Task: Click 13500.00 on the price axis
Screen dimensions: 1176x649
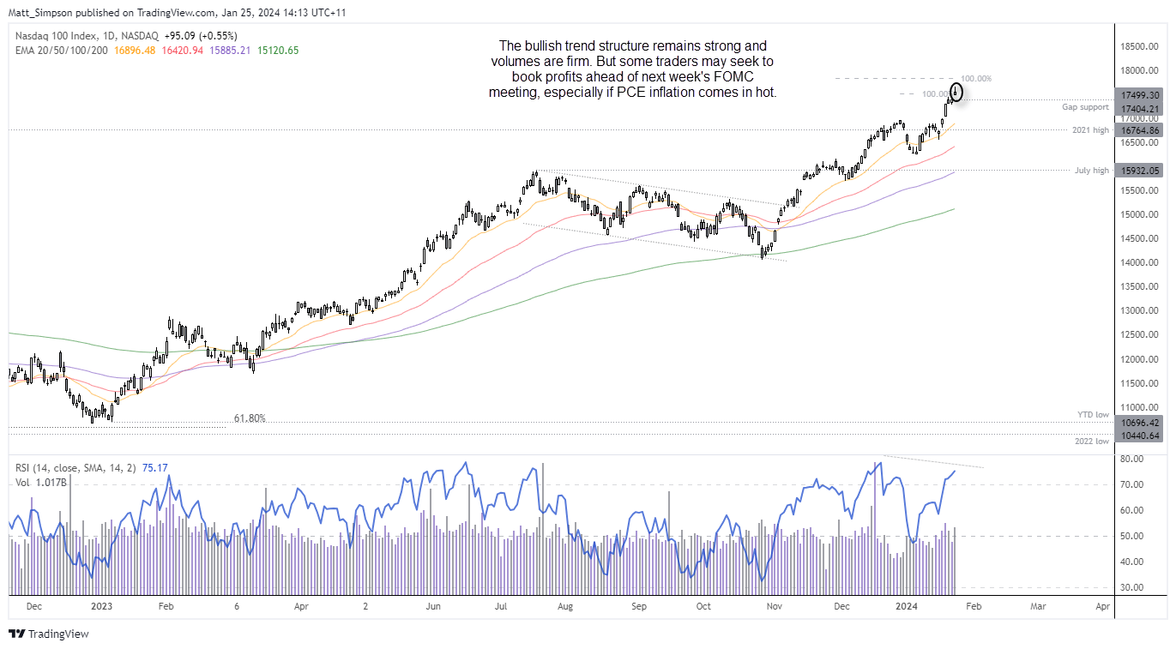Action: 1139,287
